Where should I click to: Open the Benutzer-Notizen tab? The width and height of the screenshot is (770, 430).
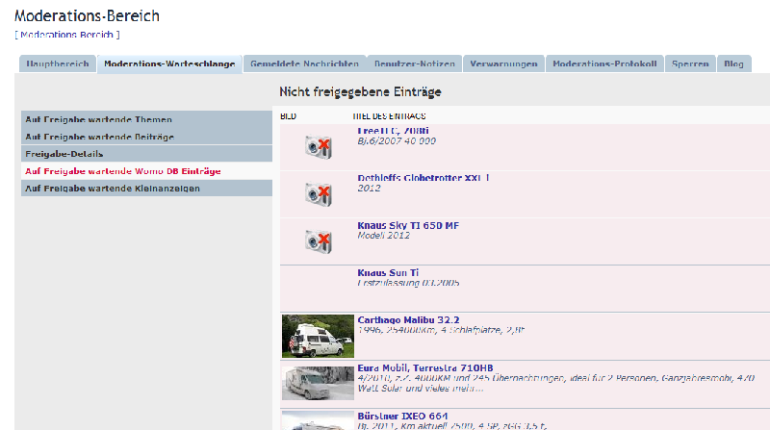click(x=415, y=63)
